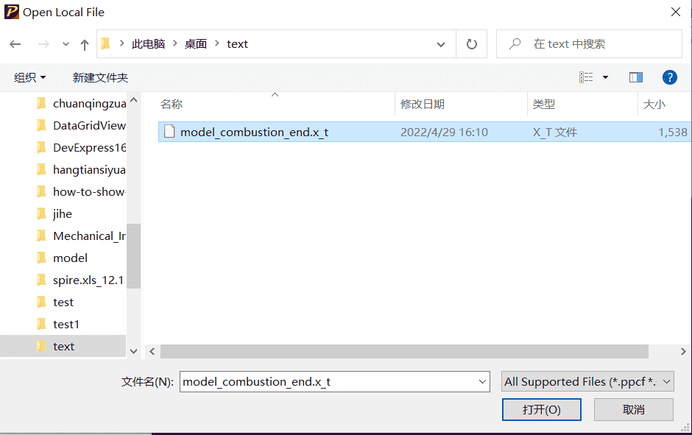This screenshot has height=435, width=692.
Task: Select the highlighted text folder in sidebar
Action: click(x=63, y=347)
